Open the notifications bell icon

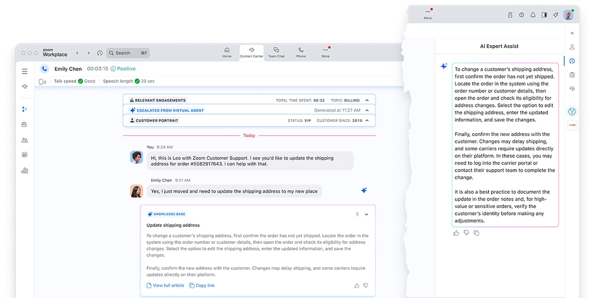click(x=533, y=15)
